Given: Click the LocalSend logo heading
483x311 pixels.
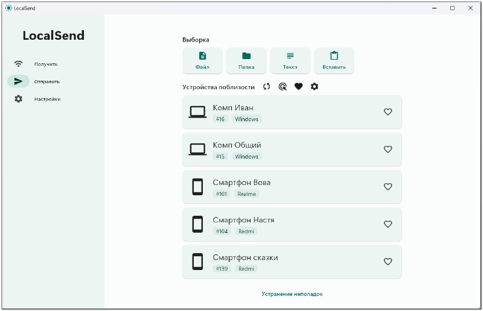Looking at the screenshot, I should click(53, 36).
